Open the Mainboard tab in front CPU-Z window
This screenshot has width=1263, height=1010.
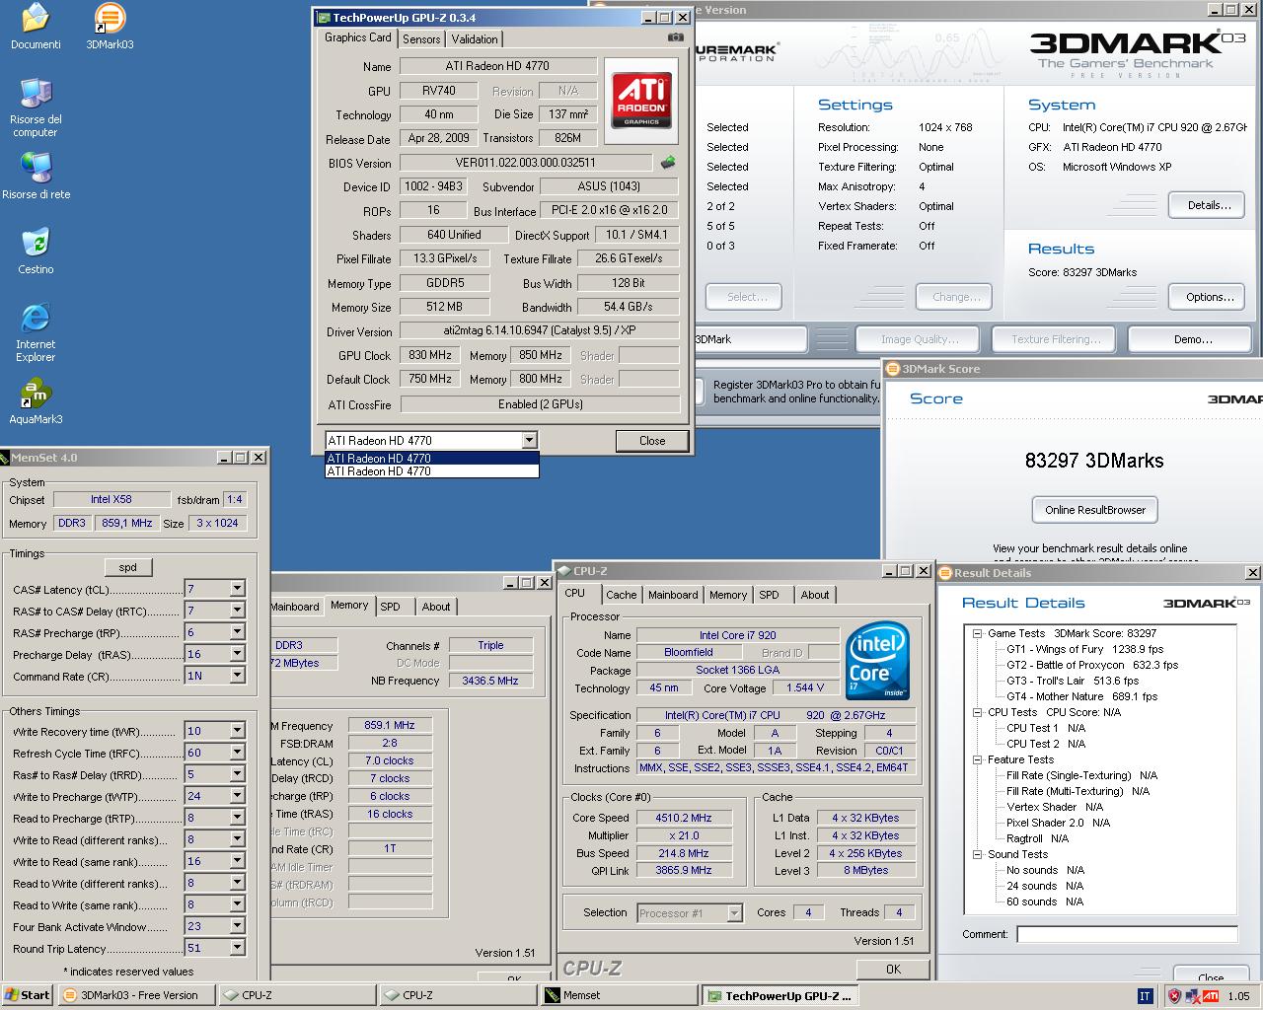coord(673,595)
